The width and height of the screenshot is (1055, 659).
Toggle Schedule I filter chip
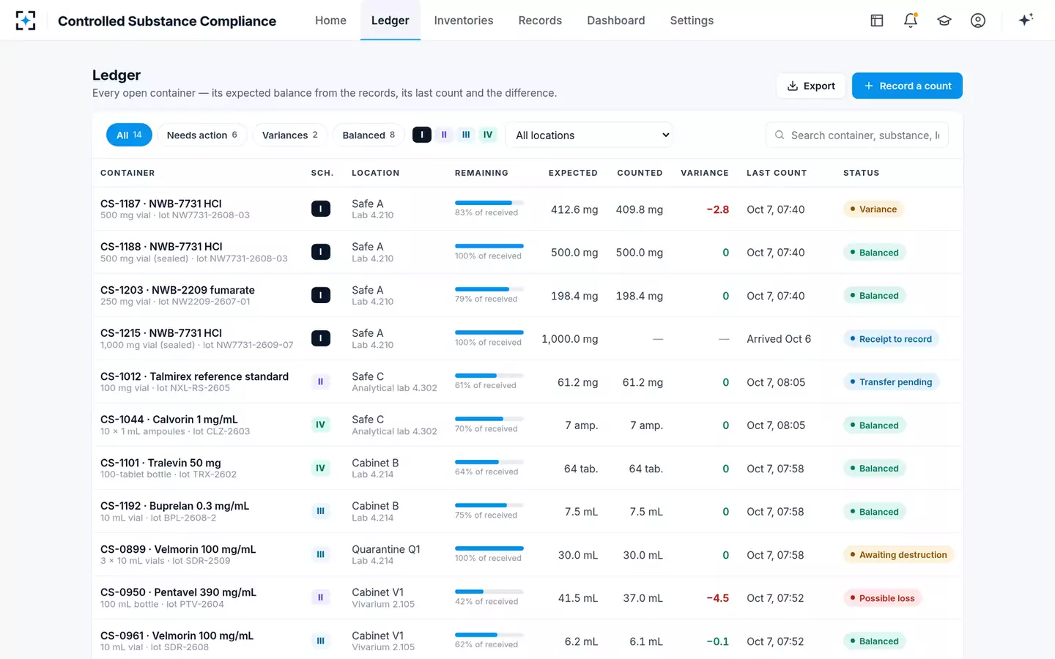click(422, 135)
